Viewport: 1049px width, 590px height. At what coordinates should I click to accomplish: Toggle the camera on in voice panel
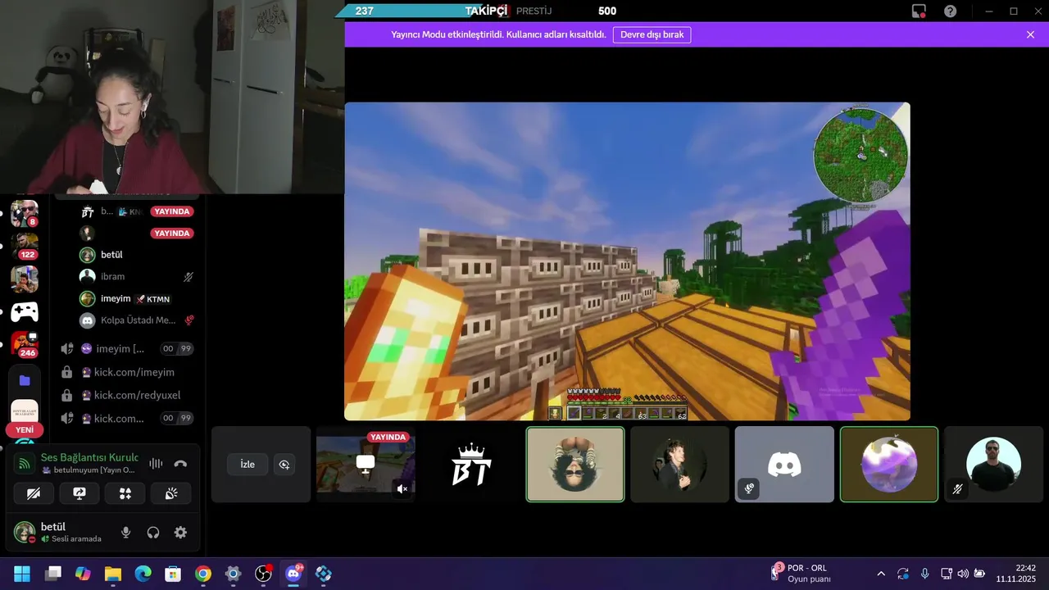click(x=34, y=493)
